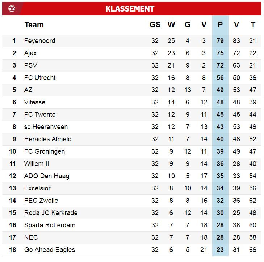Click Sparta Rotterdam team name
The image size is (264, 262).
[x=50, y=225]
